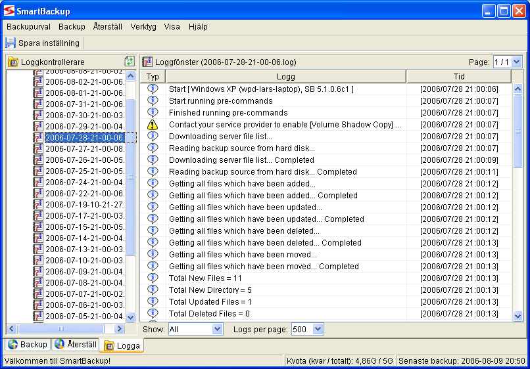Click the log list vertical scrollbar thumb

[131, 177]
